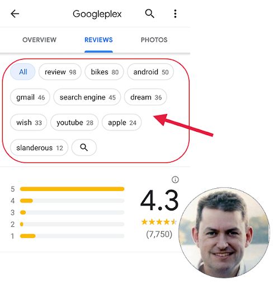
Task: Select the Reviews tab
Action: [98, 40]
